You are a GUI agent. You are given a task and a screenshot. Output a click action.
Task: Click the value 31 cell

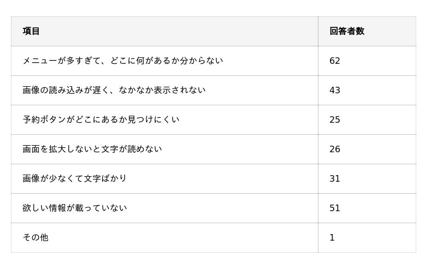(335, 178)
